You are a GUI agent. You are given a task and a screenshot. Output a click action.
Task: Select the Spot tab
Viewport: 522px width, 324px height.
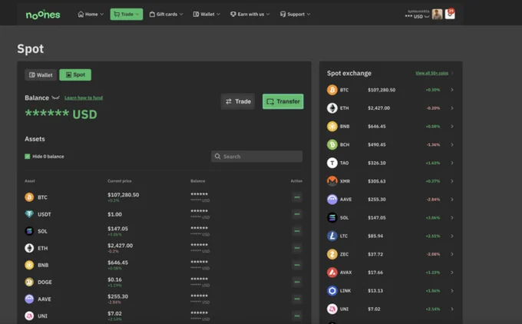click(x=75, y=75)
